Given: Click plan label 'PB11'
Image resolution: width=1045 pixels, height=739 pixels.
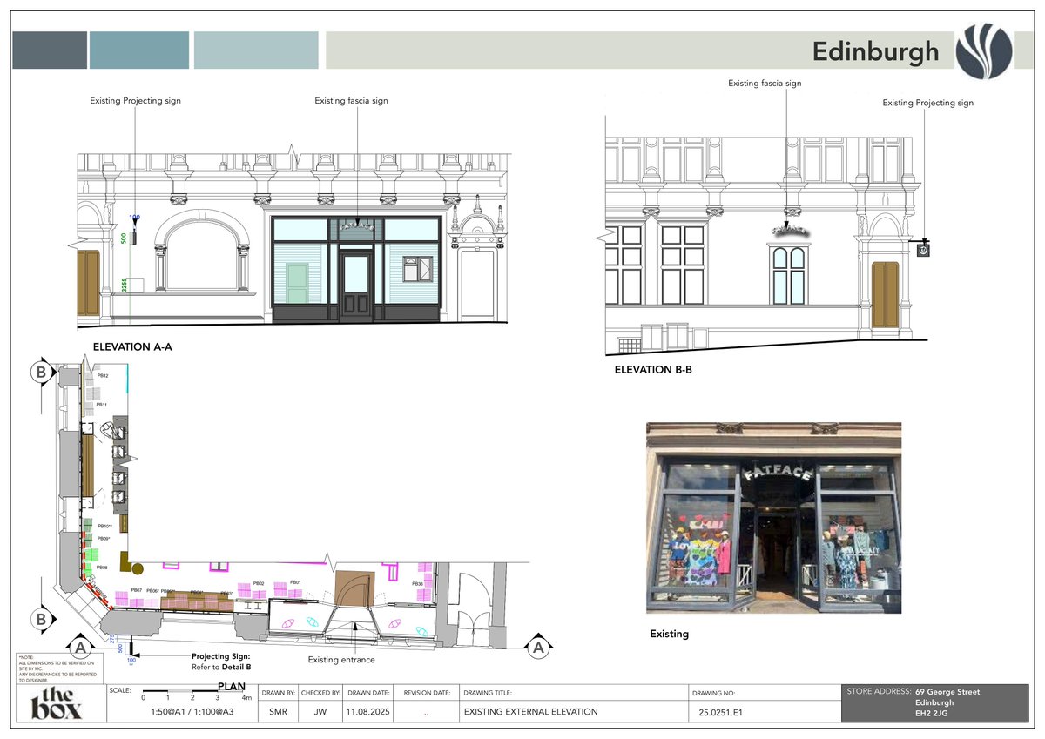Looking at the screenshot, I should (x=102, y=405).
